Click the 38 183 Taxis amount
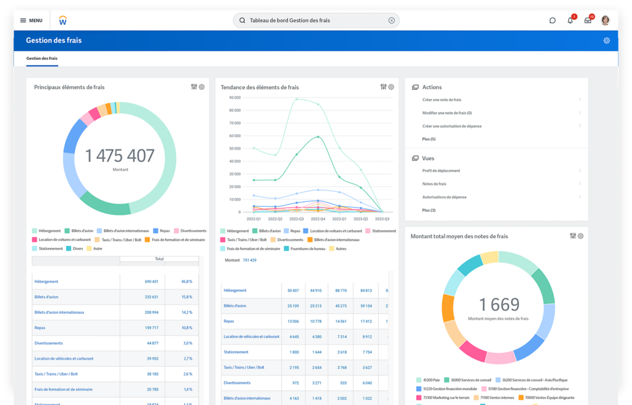Image resolution: width=632 pixels, height=405 pixels. (153, 374)
